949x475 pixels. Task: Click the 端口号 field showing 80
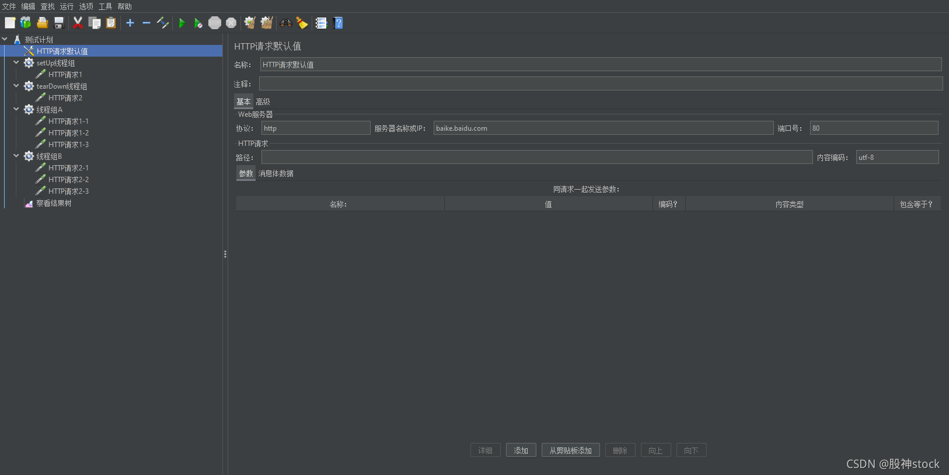(874, 128)
